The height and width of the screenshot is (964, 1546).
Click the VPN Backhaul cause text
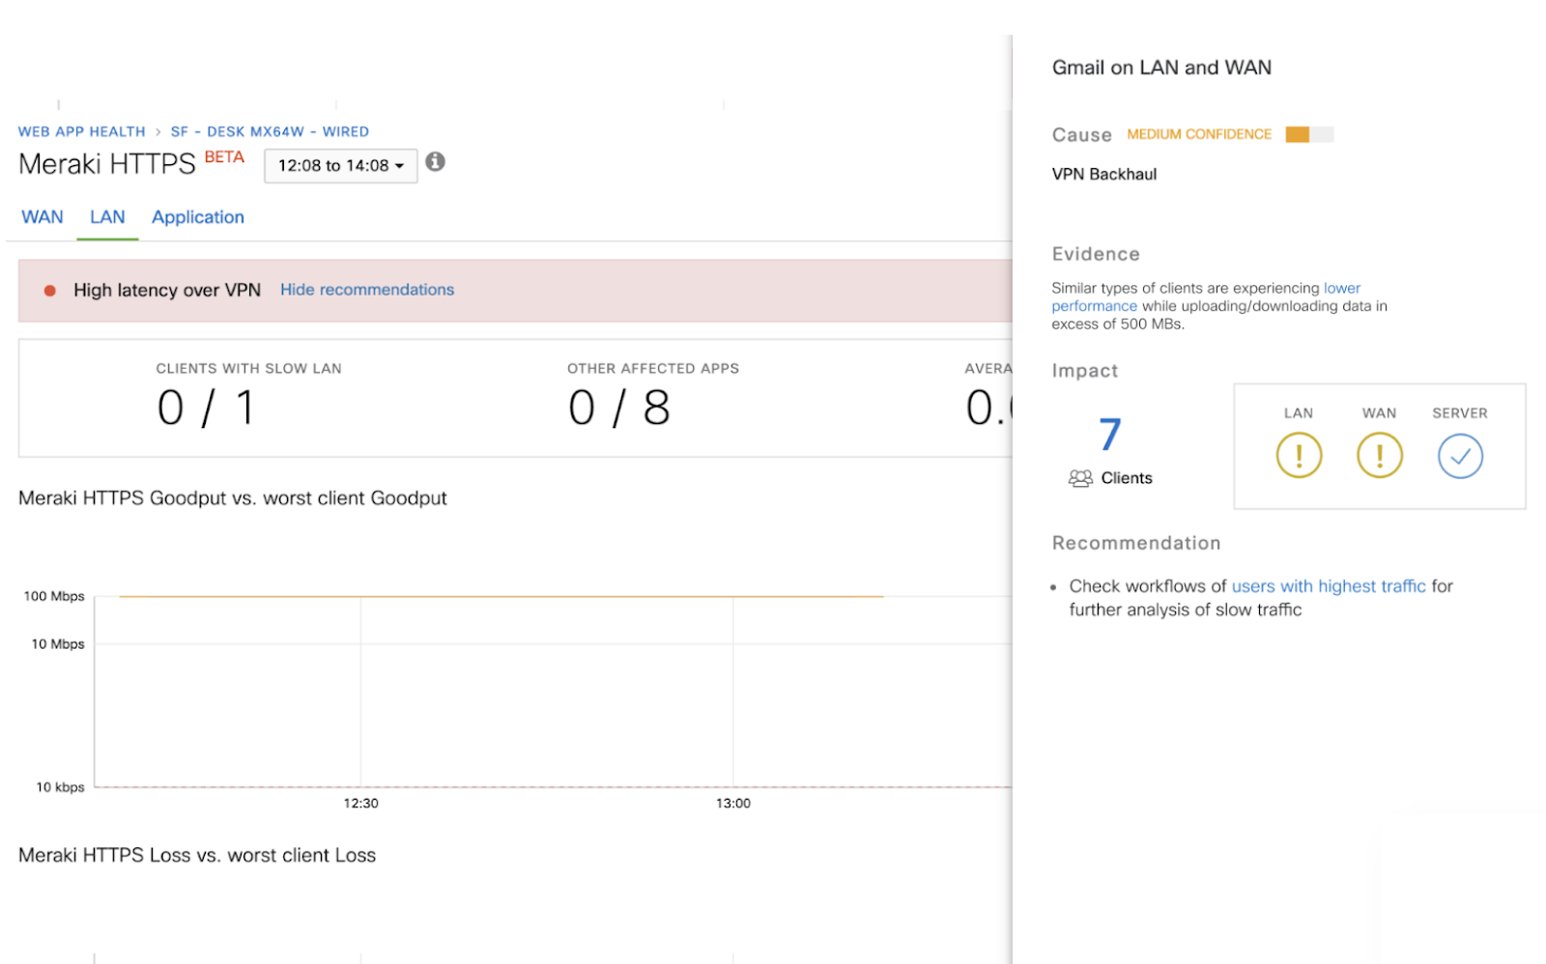[x=1104, y=174]
